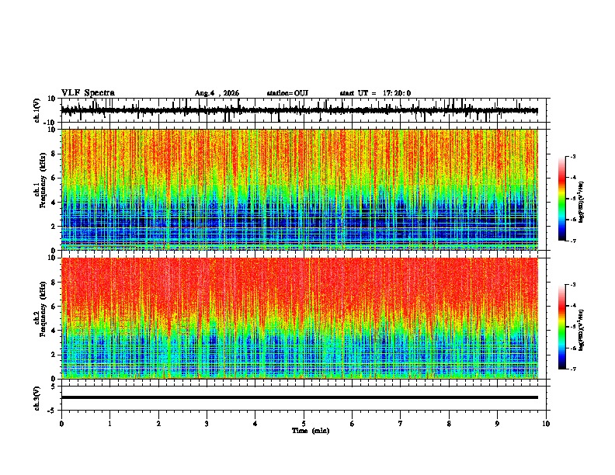The image size is (615, 475).
Task: Click the ch.3 flat voltage line
Action: (300, 397)
